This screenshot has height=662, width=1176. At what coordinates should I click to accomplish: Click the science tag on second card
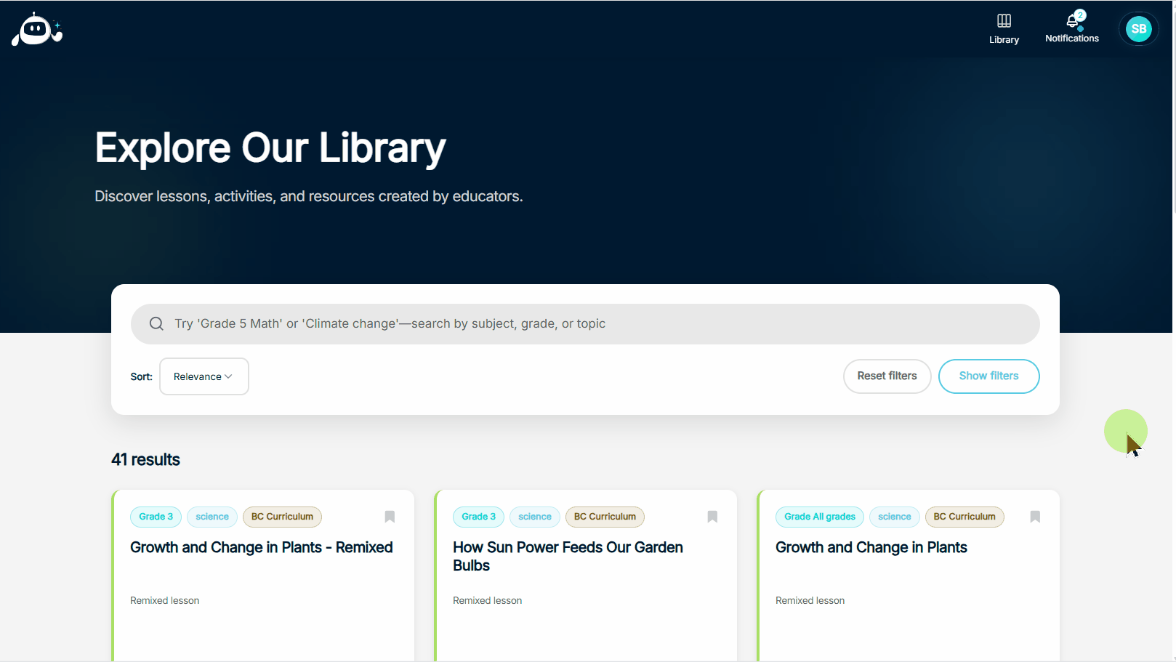pos(535,517)
